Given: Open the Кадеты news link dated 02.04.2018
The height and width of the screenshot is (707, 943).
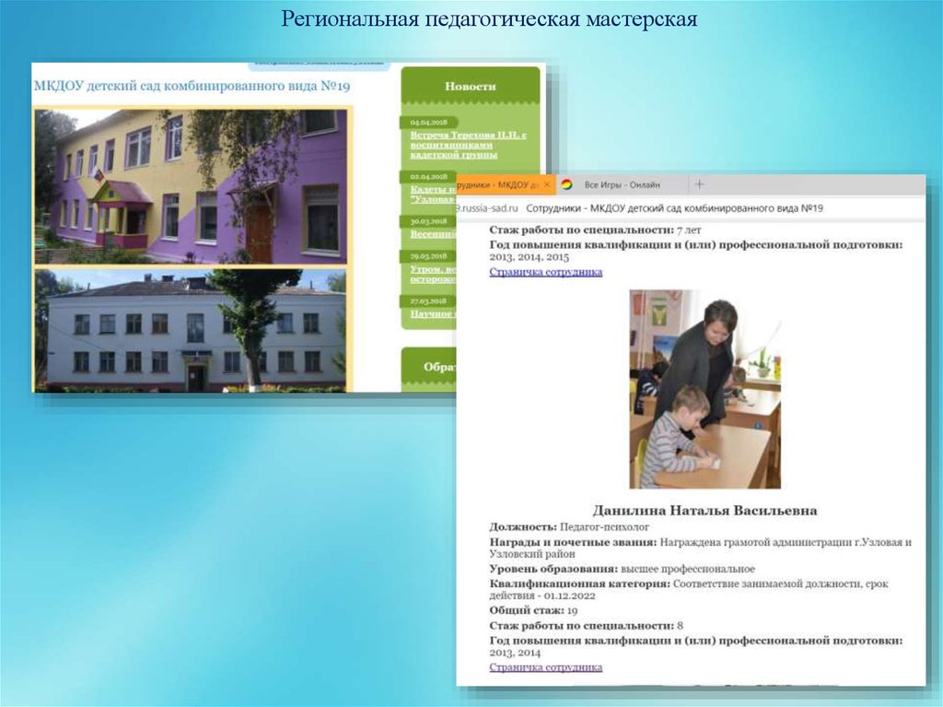Looking at the screenshot, I should pos(433,194).
